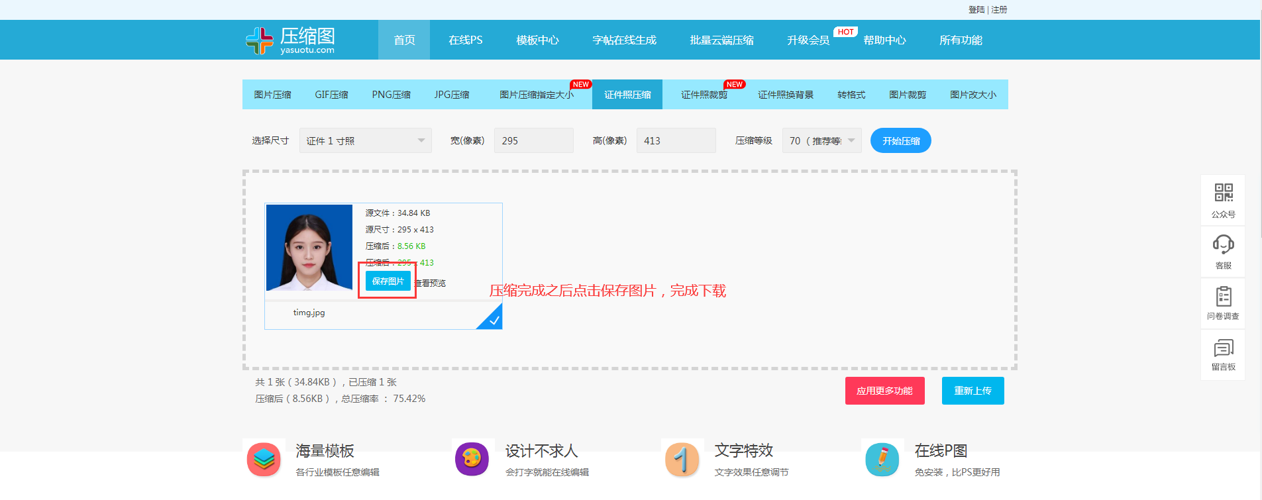Viewport: 1262px width, 500px height.
Task: Click the 保存图片 button
Action: [x=388, y=281]
